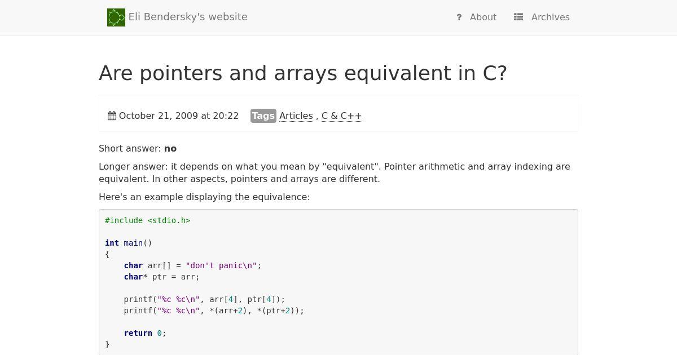Click the bold "no" short answer
Image resolution: width=677 pixels, height=355 pixels.
click(x=170, y=149)
